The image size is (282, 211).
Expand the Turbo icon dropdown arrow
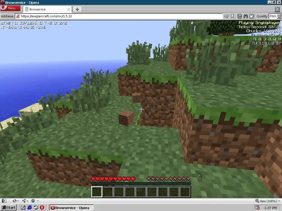click(38, 201)
